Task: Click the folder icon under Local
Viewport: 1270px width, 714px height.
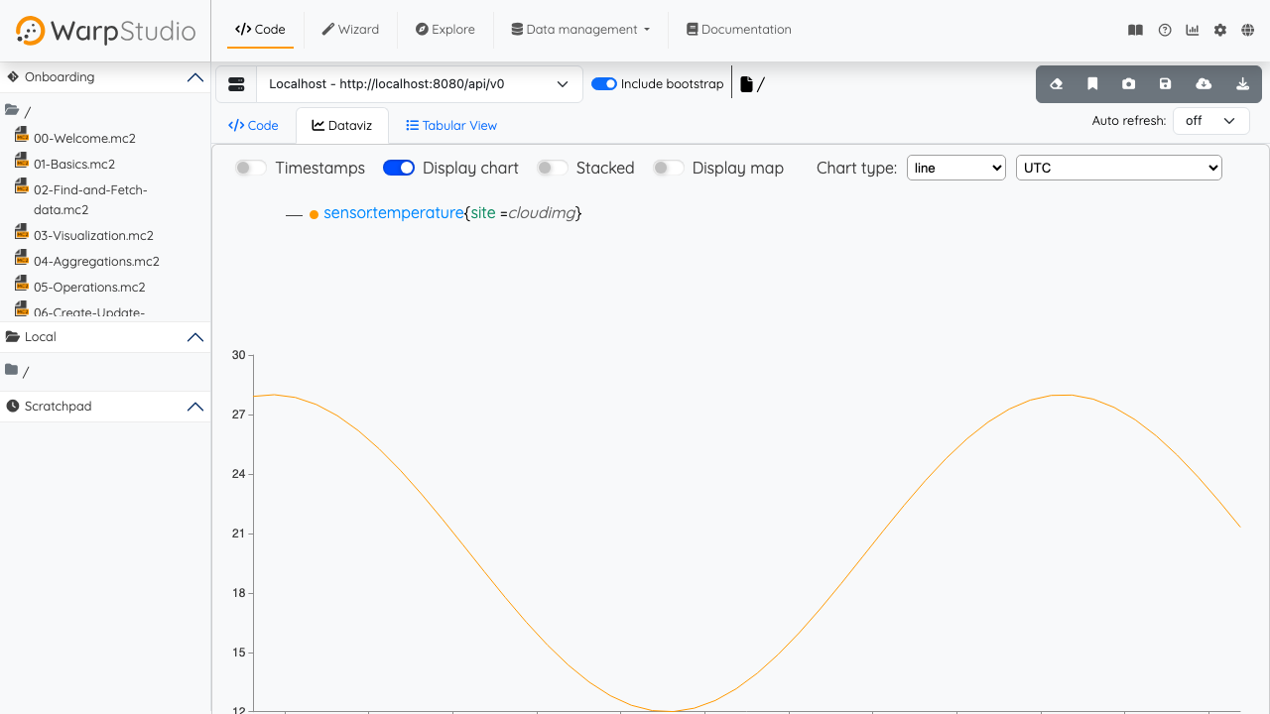Action: coord(12,370)
